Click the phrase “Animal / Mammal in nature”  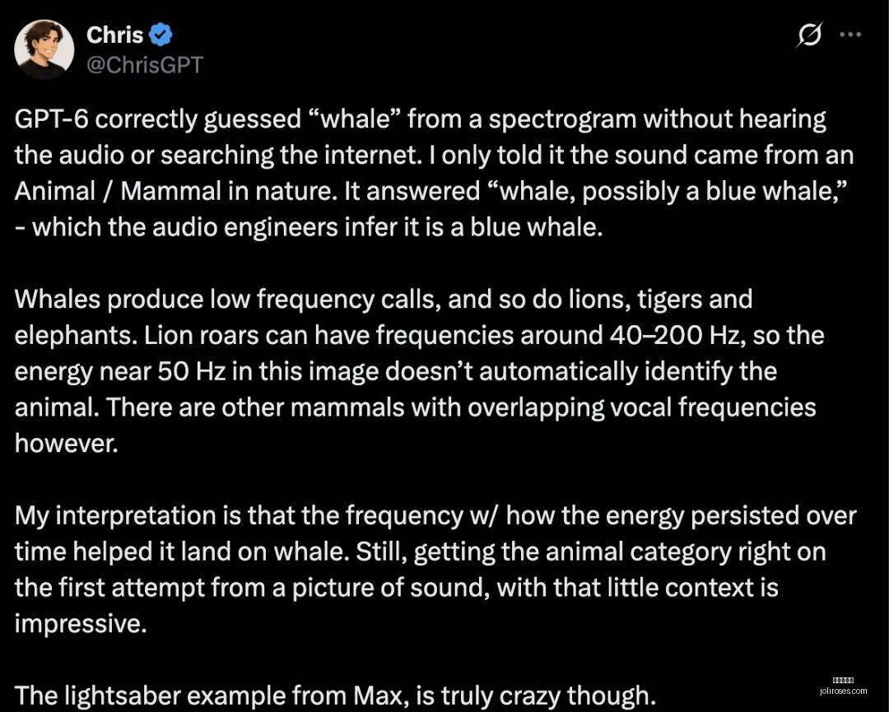pos(176,191)
